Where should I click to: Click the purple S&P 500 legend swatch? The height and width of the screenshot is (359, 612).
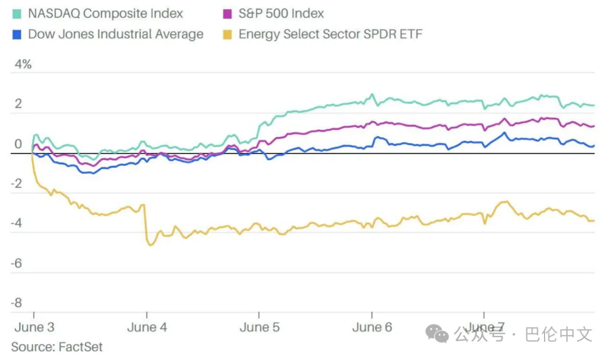click(227, 14)
